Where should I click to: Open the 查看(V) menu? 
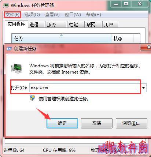pyautogui.click(x=52, y=15)
